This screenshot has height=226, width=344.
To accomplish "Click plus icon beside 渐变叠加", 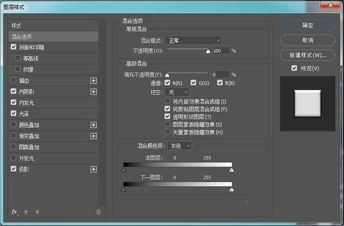I will (x=93, y=136).
